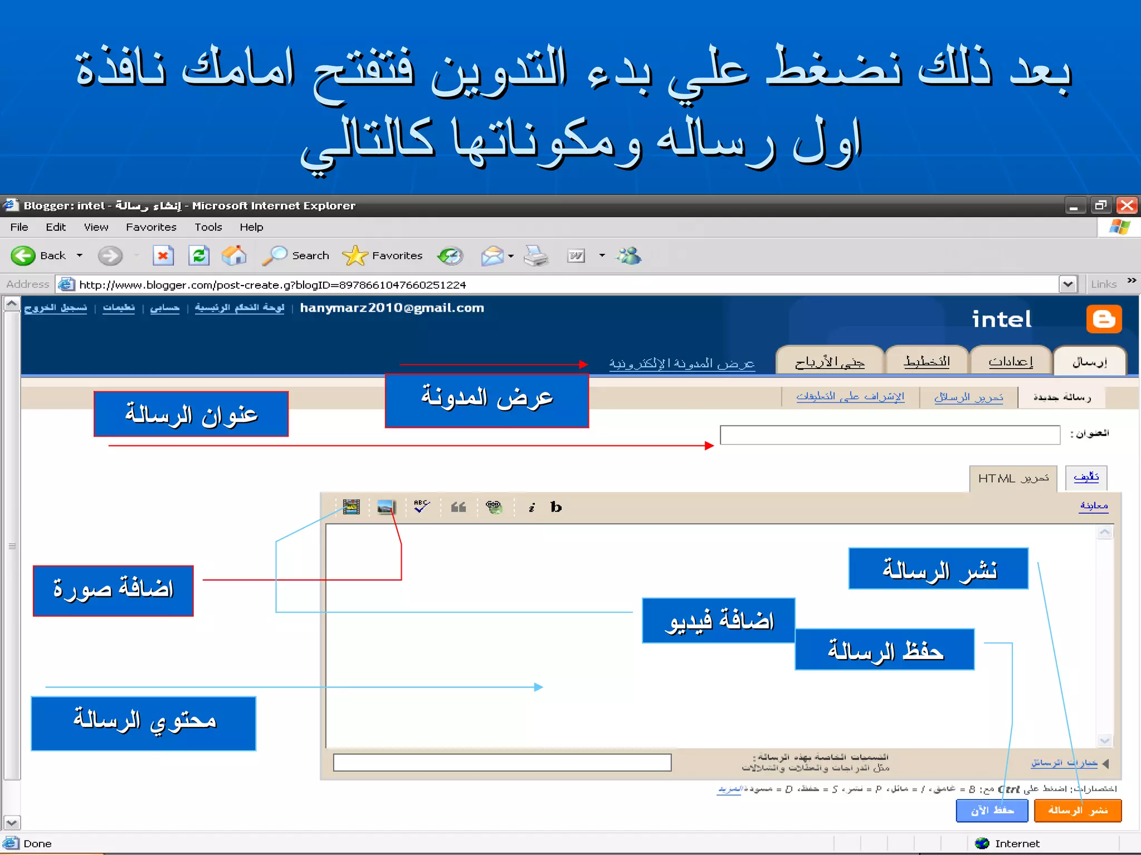Open the Favorites menu
The image size is (1141, 855).
pyautogui.click(x=151, y=227)
